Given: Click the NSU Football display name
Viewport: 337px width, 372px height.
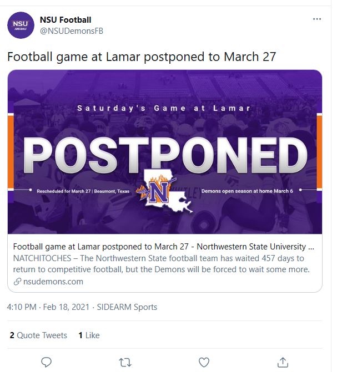Looking at the screenshot, I should 66,20.
